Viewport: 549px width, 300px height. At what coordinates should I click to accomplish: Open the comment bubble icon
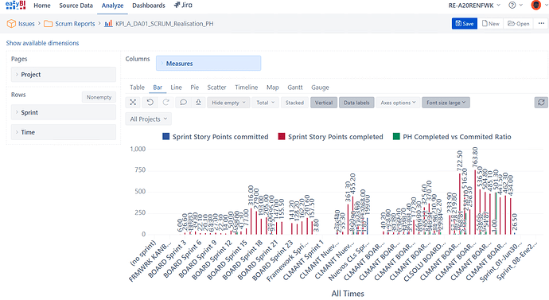click(183, 103)
